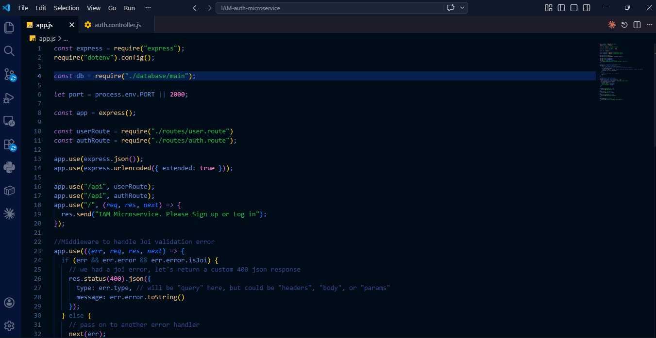
Task: Go forward with the right arrow
Action: (x=208, y=8)
